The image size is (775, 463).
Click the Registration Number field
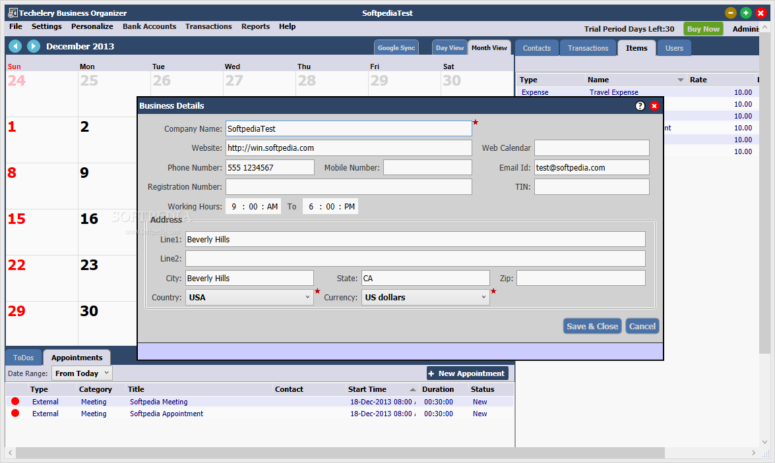(x=348, y=186)
